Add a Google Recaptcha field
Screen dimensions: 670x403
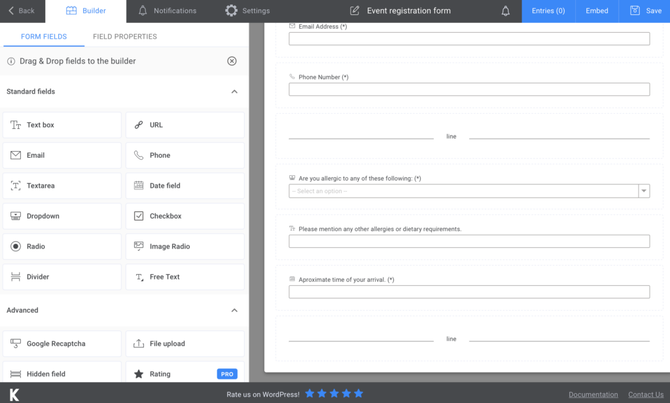click(x=62, y=343)
